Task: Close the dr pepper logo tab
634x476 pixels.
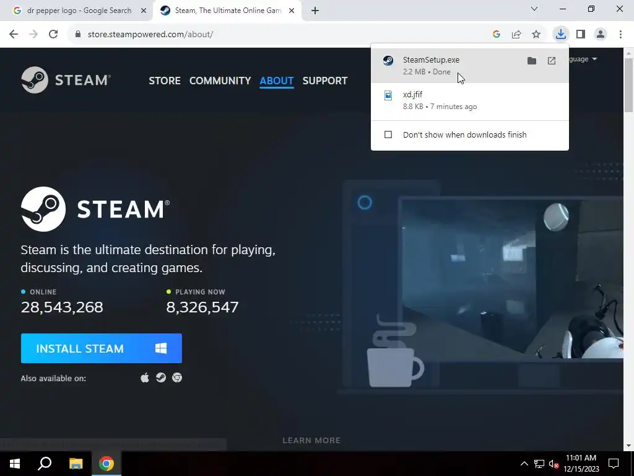Action: click(143, 11)
